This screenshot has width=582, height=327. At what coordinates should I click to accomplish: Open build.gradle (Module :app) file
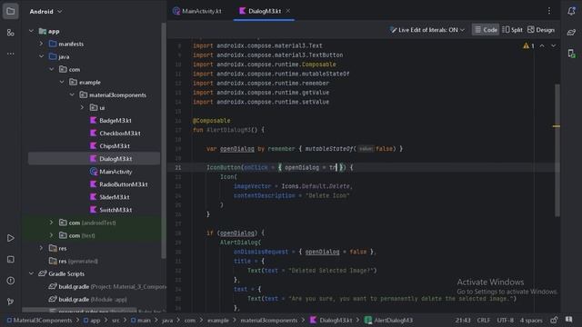coord(87,299)
